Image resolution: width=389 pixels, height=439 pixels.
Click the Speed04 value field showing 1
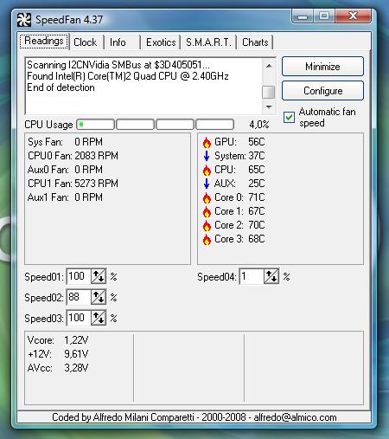(252, 276)
